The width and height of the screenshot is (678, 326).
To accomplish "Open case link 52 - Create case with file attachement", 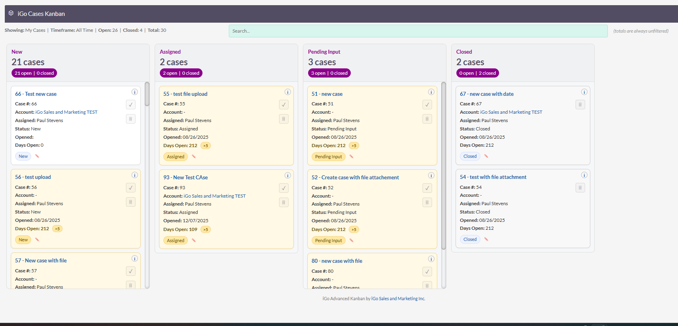I will pyautogui.click(x=355, y=177).
